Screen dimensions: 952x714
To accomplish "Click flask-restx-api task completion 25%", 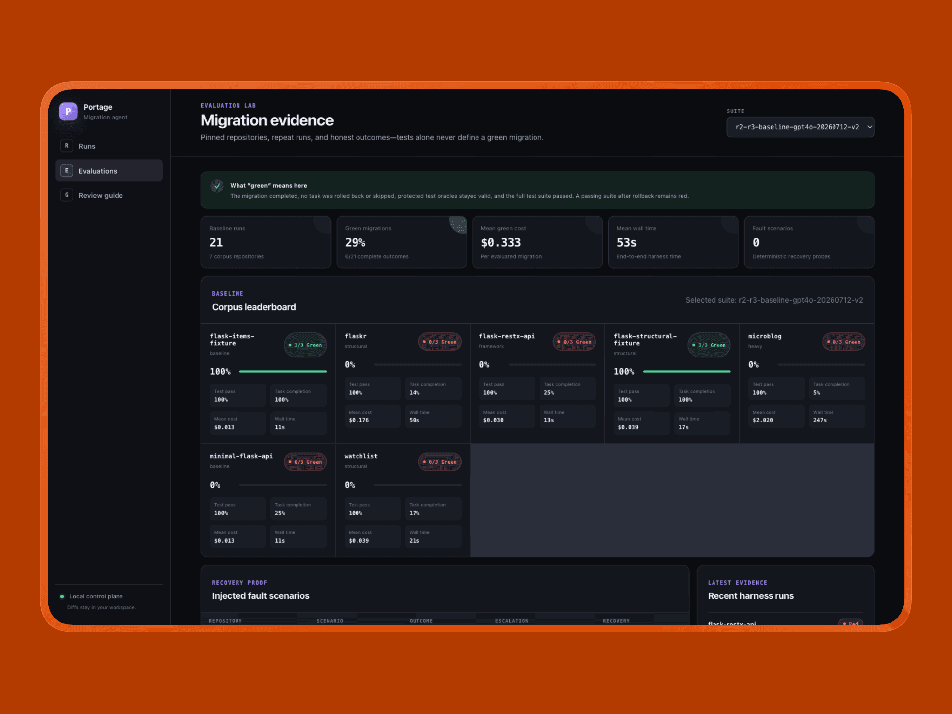I will click(x=568, y=388).
